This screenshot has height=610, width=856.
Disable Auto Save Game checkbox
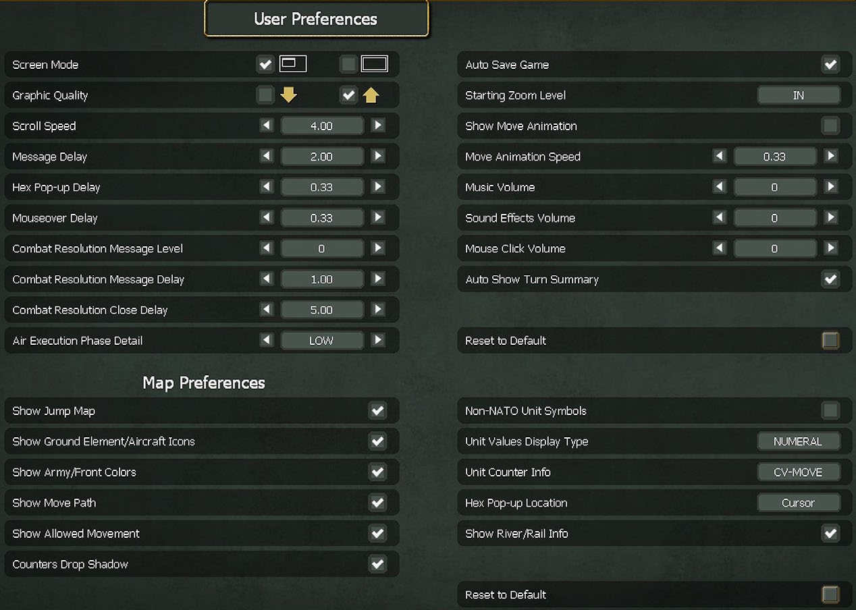pos(830,65)
